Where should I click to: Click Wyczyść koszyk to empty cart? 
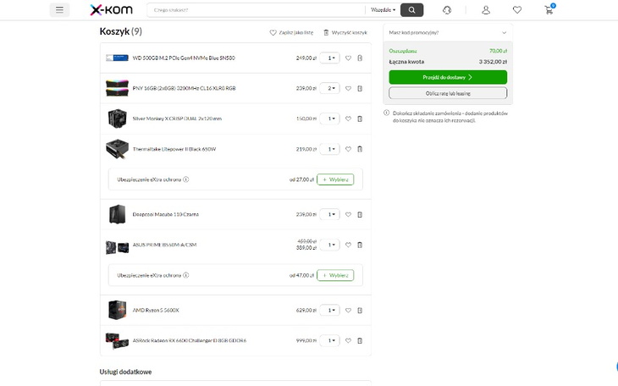(x=345, y=32)
